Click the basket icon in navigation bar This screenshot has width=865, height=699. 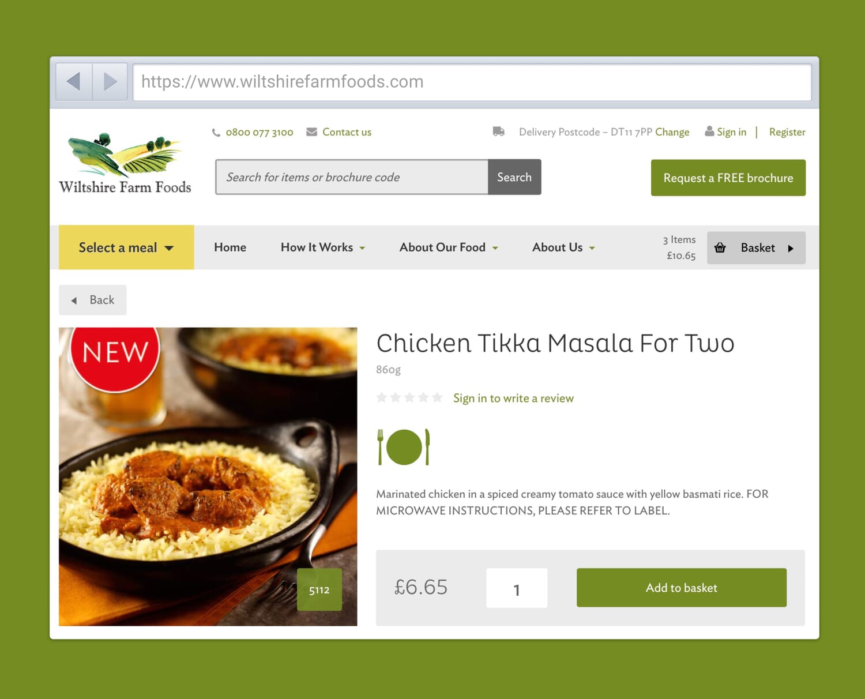coord(720,248)
